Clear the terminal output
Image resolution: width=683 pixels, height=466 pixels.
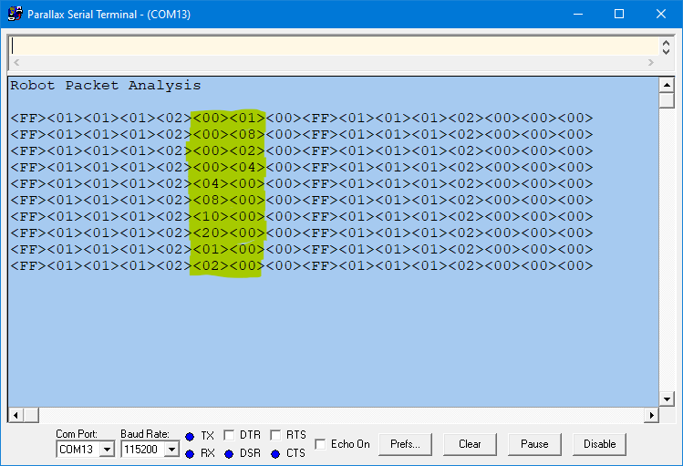coord(470,444)
